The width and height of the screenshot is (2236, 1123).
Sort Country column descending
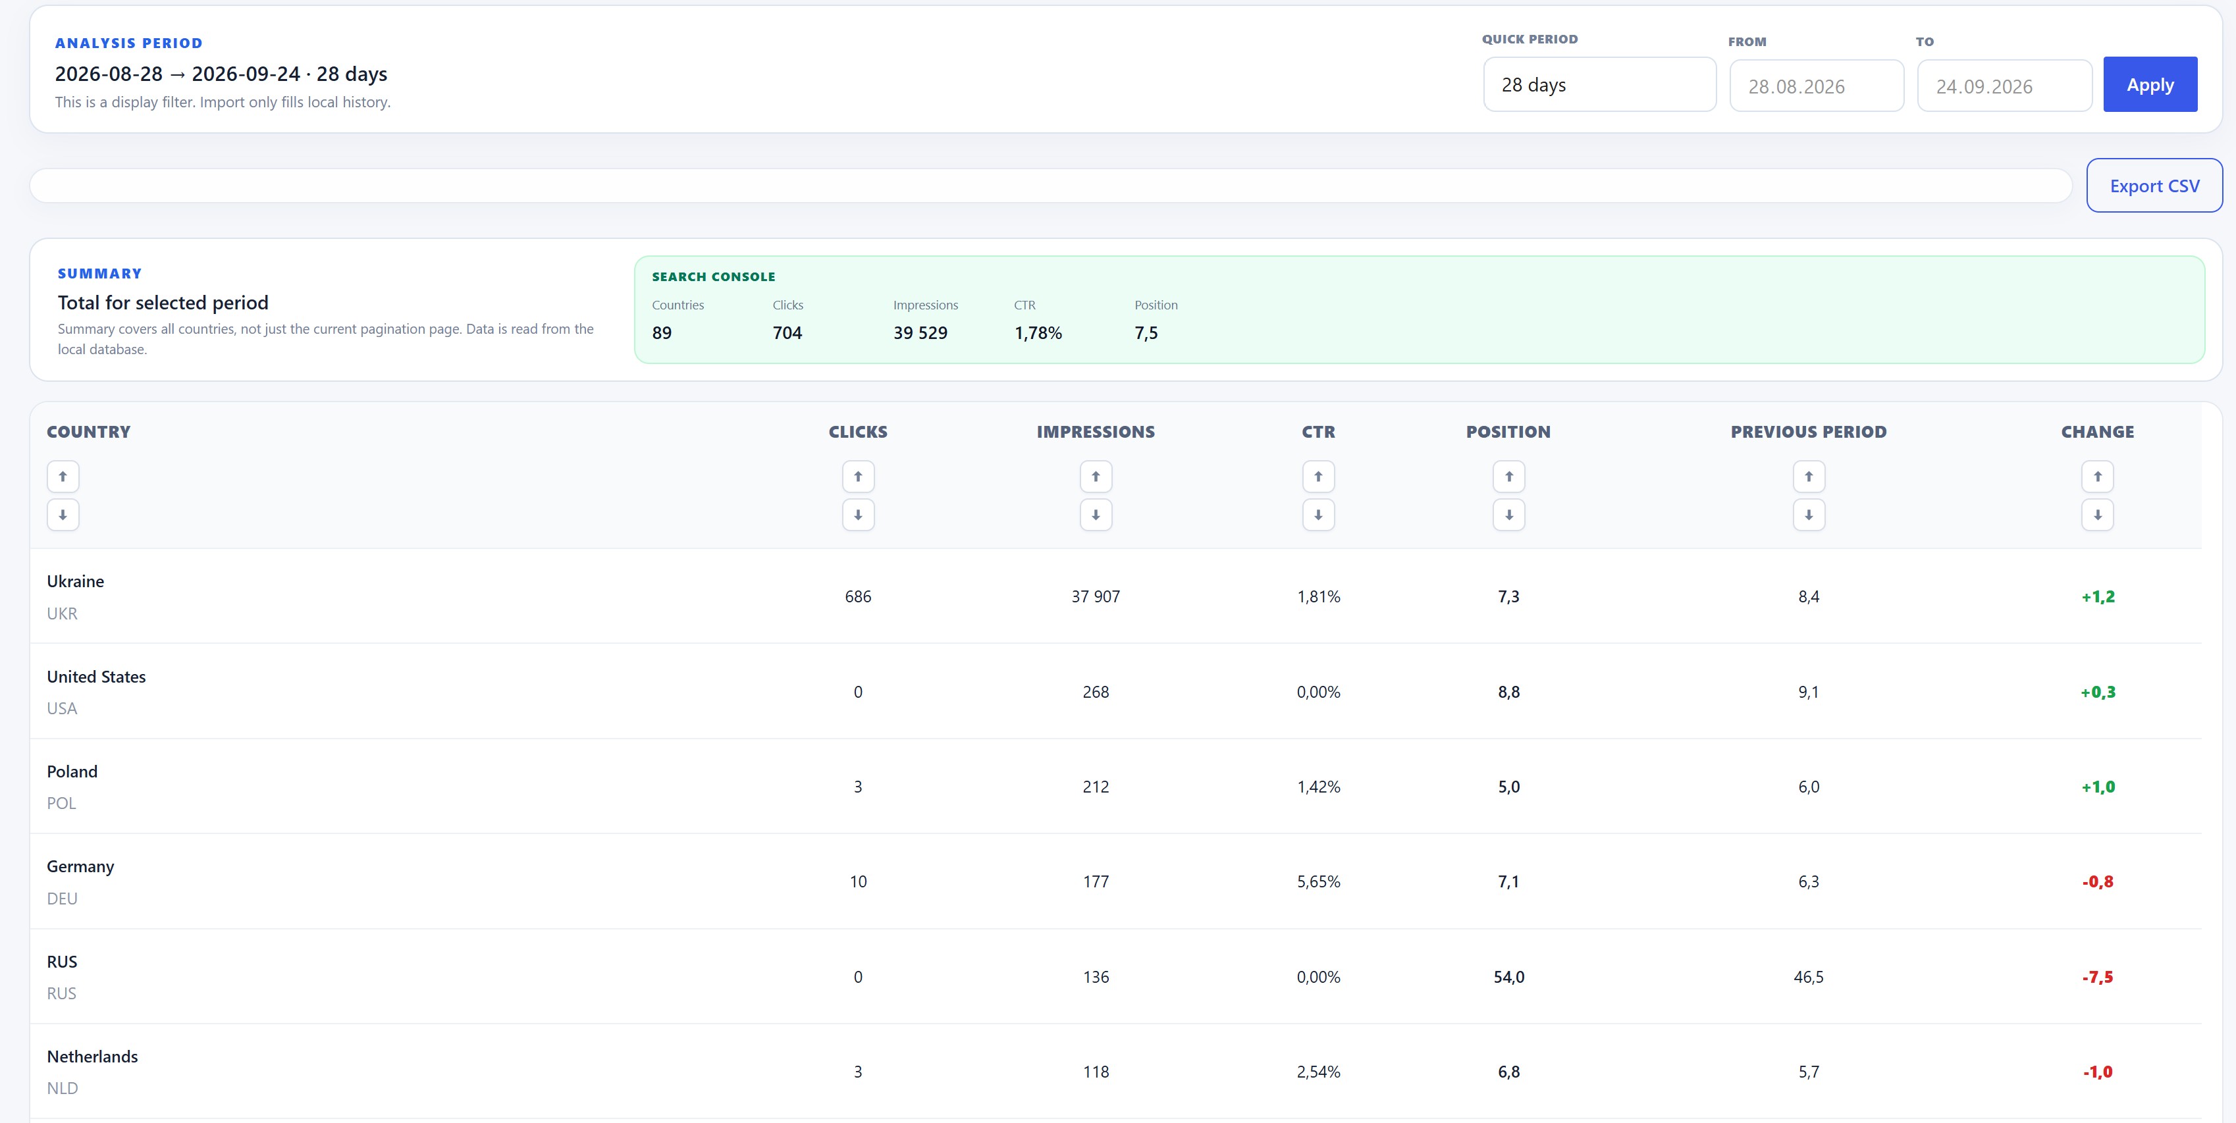tap(63, 515)
